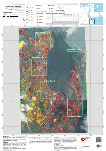Viewport: 106px width, 151px height.
Task: Click the yellow Possibly Affected swatch
Action: click(x=27, y=17)
